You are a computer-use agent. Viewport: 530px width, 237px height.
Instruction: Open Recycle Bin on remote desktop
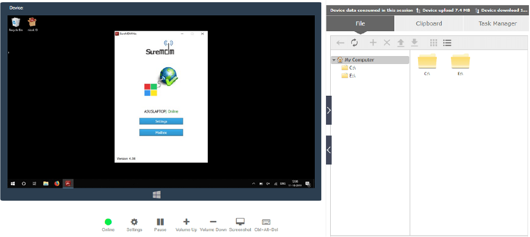point(15,25)
